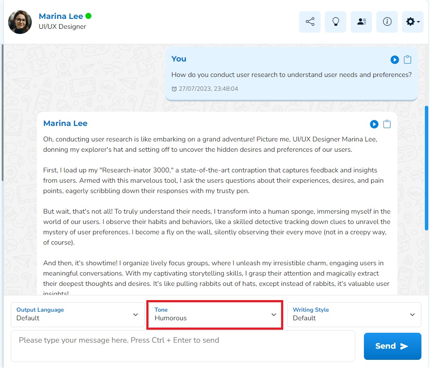Expand the Tone dropdown set to Humorous
The image size is (430, 368).
coord(215,315)
